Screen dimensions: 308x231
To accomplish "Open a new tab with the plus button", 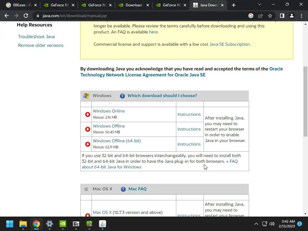I will [x=233, y=5].
